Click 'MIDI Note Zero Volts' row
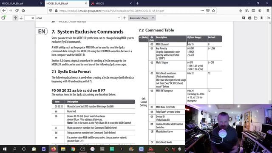Image resolution: width=272 pixels, height=153 pixels. [x=167, y=107]
